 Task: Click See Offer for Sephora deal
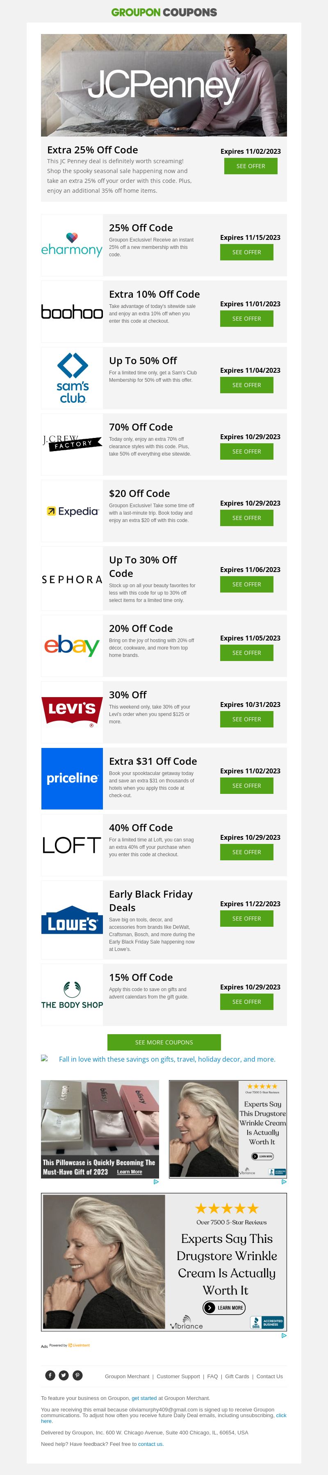coord(247,585)
